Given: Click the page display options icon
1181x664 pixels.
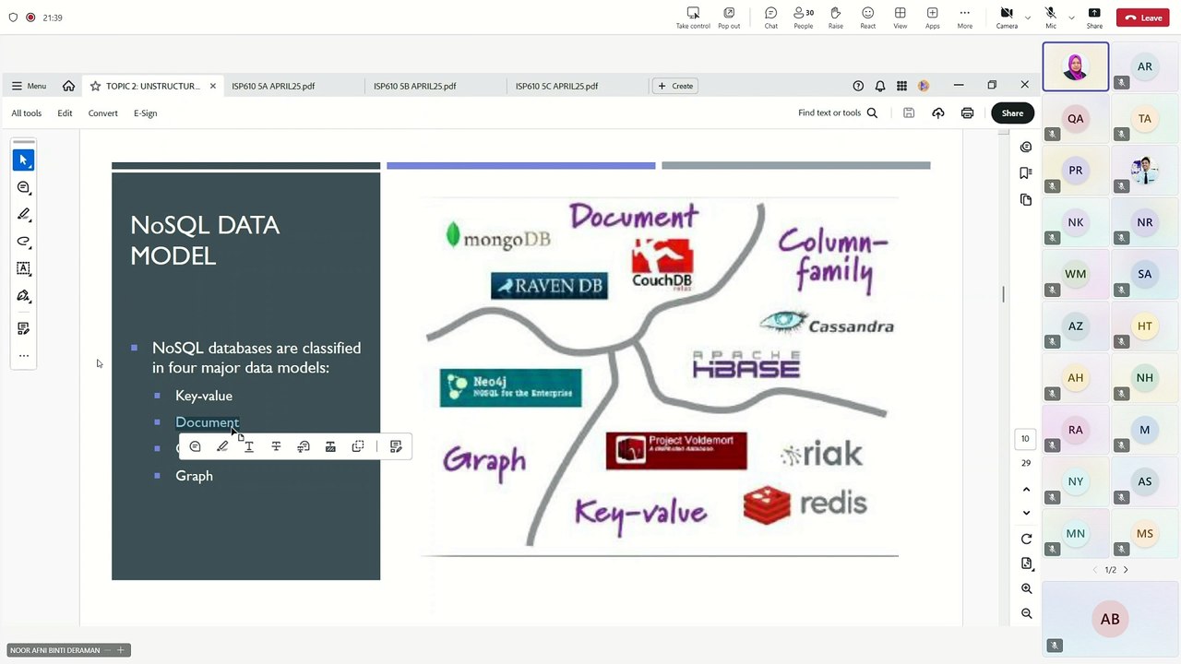Looking at the screenshot, I should point(1026,563).
